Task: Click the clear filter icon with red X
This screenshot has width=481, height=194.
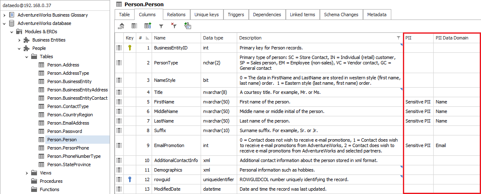Action: pos(174,26)
